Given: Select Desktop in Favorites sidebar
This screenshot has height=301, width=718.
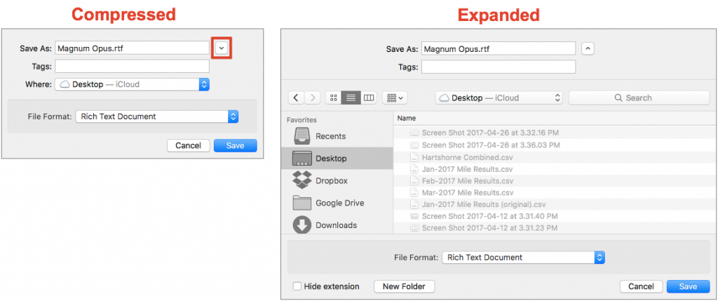Looking at the screenshot, I should 337,159.
